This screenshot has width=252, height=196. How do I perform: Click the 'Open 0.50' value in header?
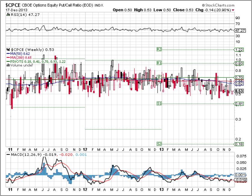point(122,10)
